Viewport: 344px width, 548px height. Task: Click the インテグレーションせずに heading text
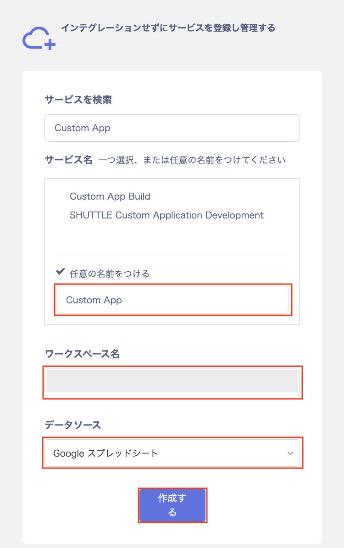[x=168, y=28]
